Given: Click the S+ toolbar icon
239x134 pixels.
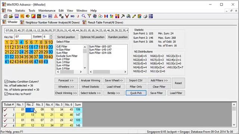Looking at the screenshot, I should point(44,16).
